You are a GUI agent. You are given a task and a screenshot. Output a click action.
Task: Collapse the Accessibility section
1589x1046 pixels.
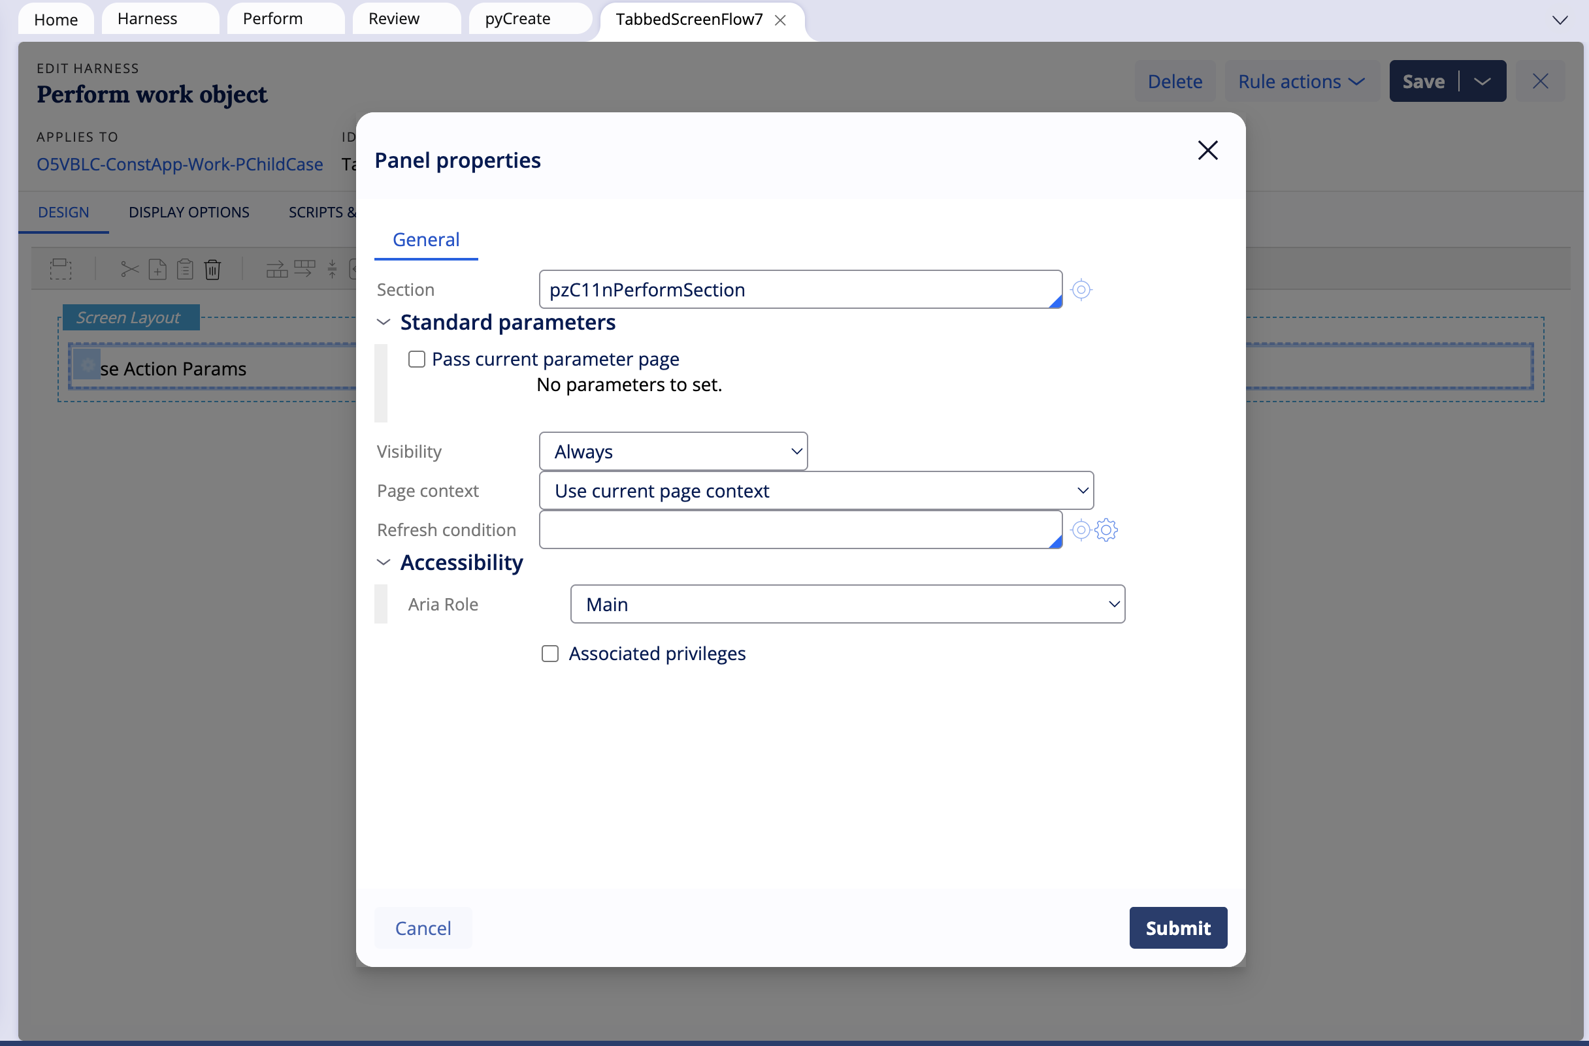pyautogui.click(x=384, y=562)
